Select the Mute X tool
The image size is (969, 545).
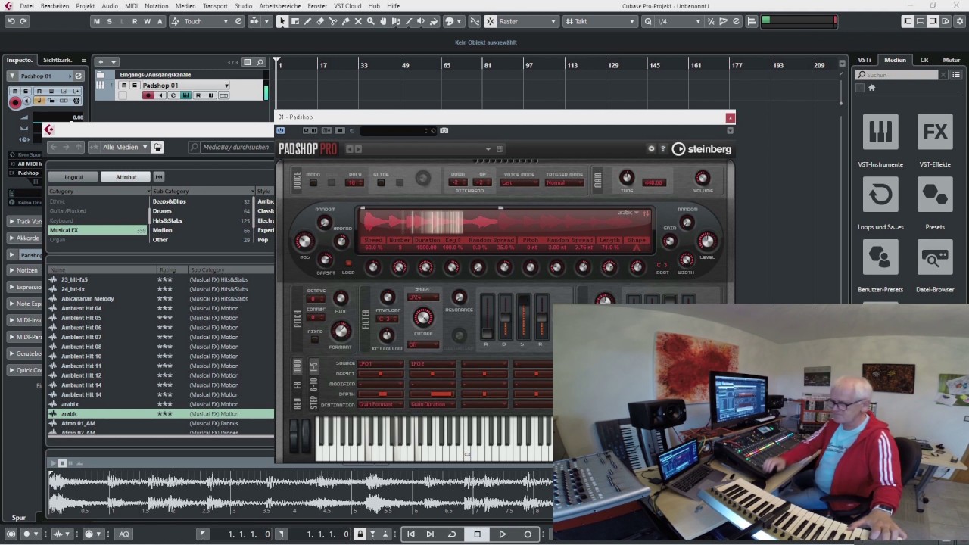click(x=358, y=21)
